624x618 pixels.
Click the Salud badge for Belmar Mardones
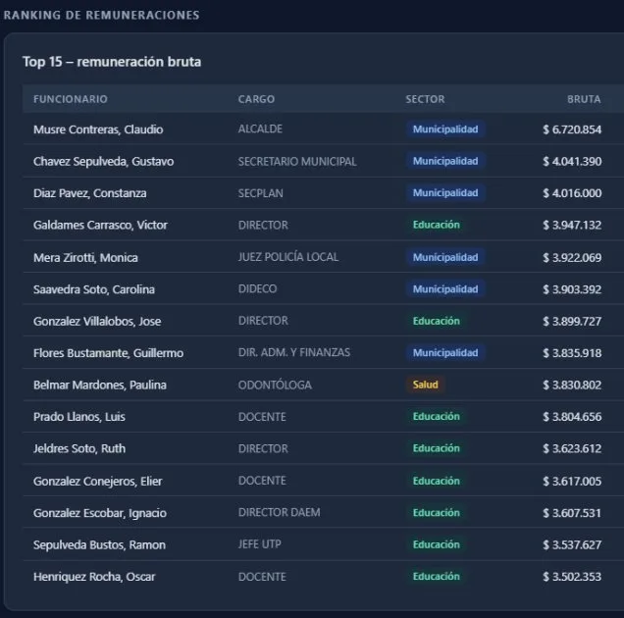(426, 385)
